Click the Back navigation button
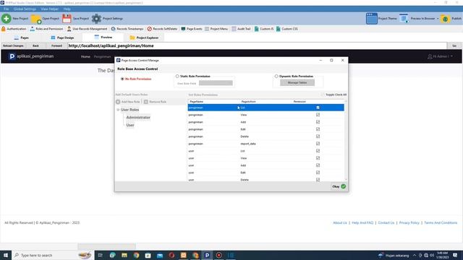This screenshot has width=463, height=260. 35,45
